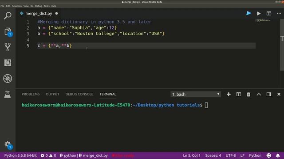Switch to the OUTPUT tab

[52, 94]
